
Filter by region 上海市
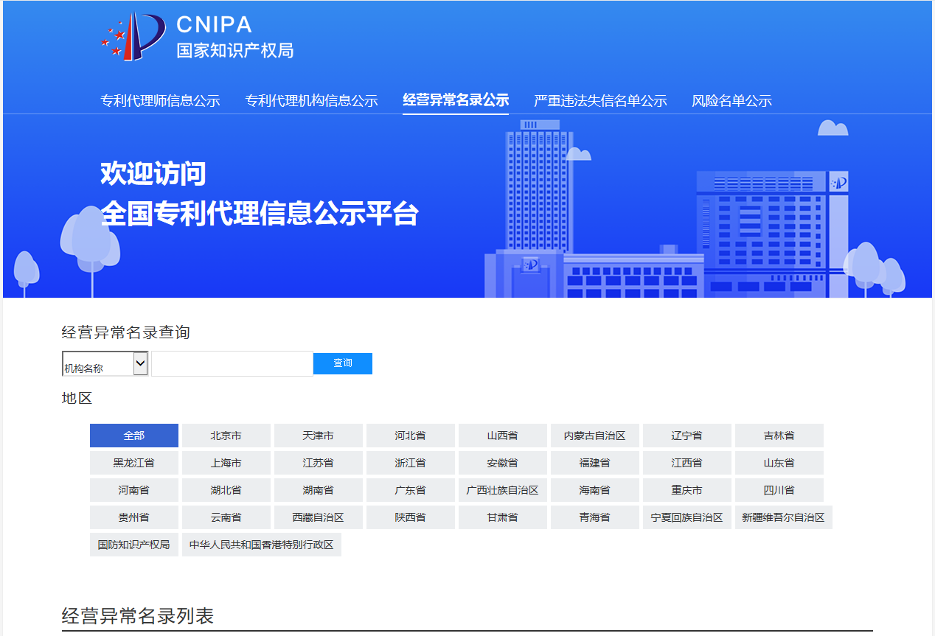(226, 463)
